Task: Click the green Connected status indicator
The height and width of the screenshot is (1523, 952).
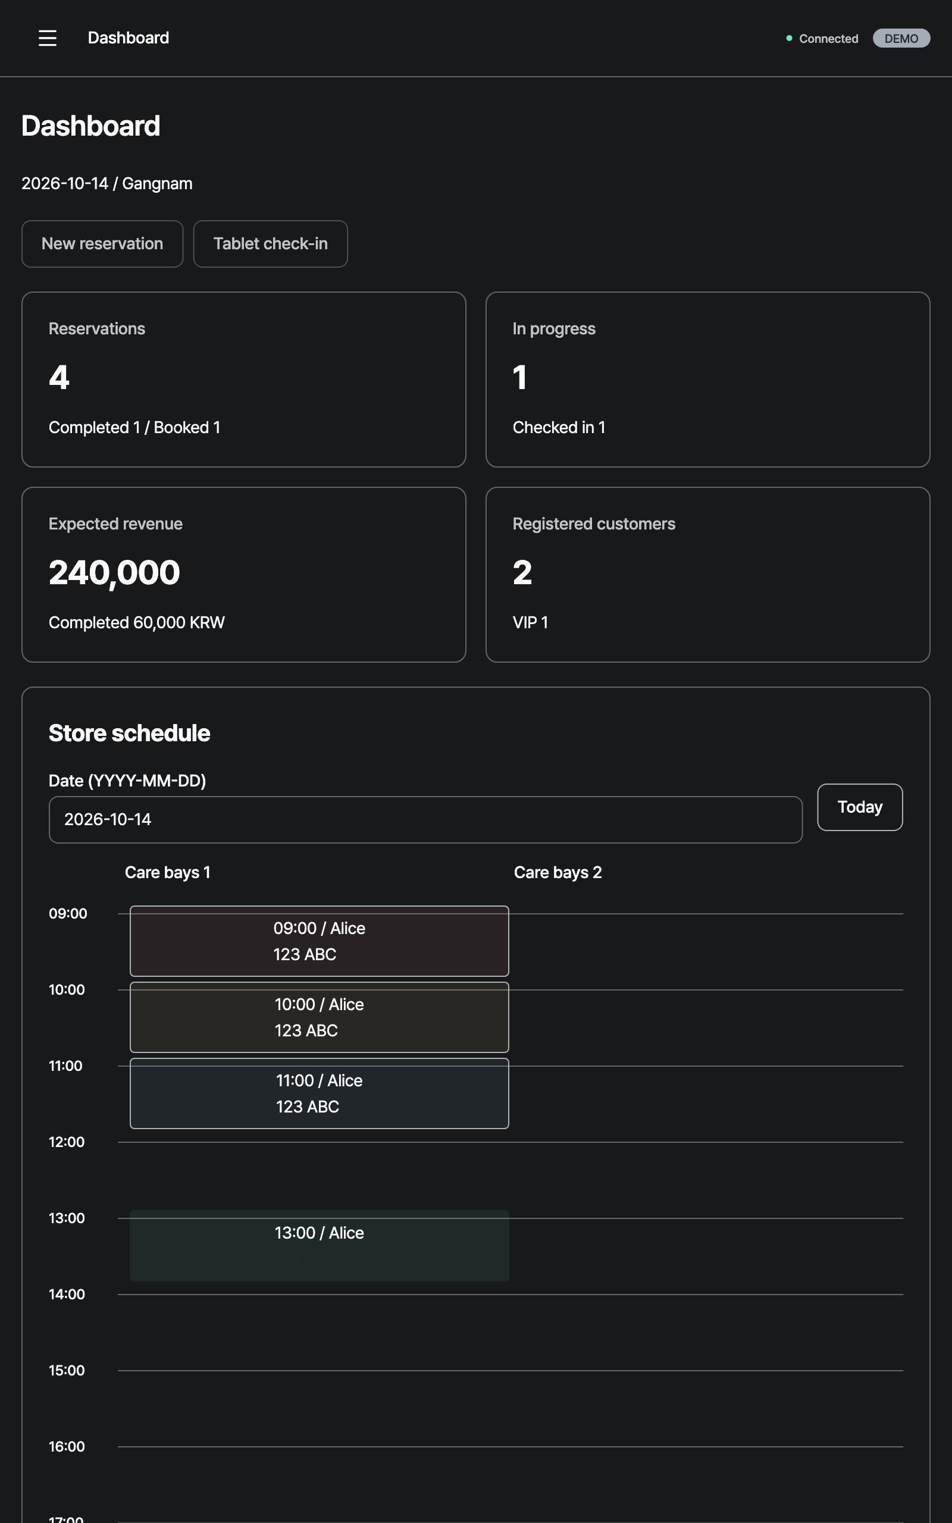Action: click(x=822, y=39)
